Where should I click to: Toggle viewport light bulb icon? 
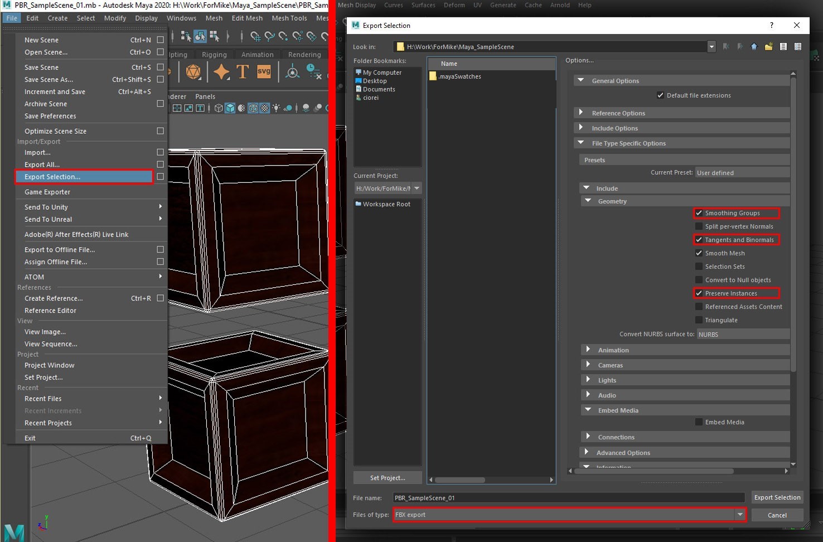coord(276,108)
